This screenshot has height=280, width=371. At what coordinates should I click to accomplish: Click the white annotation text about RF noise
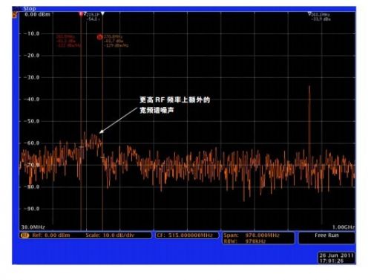[174, 105]
